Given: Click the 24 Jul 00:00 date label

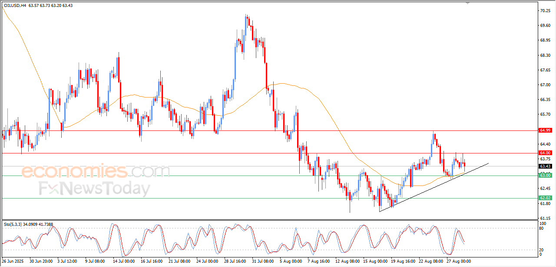Looking at the screenshot, I should [207, 261].
